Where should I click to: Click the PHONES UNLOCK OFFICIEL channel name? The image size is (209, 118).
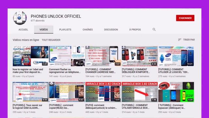(x=56, y=16)
